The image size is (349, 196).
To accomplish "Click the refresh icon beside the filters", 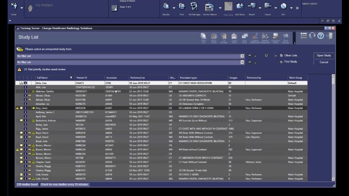I will click(266, 55).
